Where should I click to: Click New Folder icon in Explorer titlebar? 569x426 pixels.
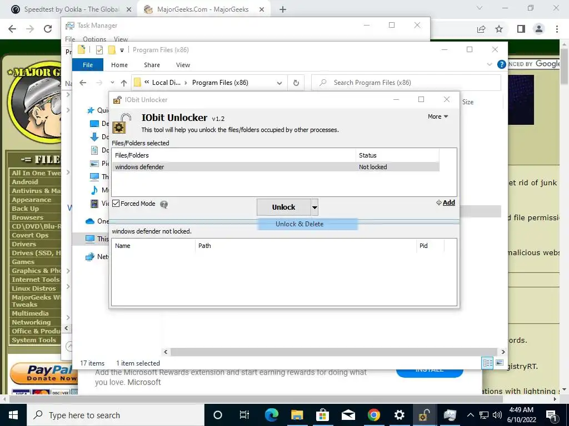click(112, 50)
